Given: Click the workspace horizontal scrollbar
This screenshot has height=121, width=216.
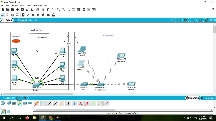Looking at the screenshot, I should pos(38,94).
